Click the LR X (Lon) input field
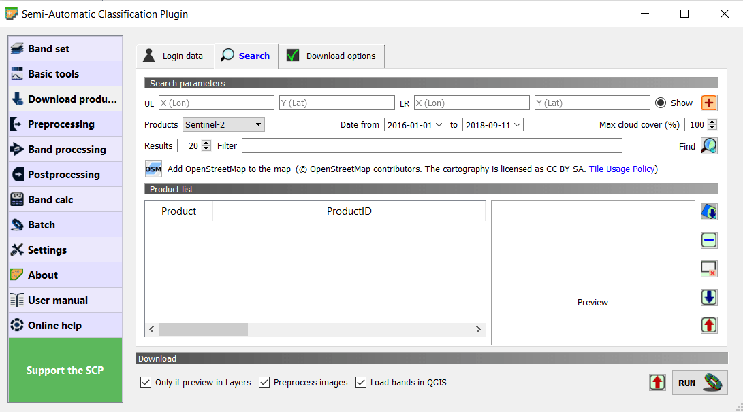Screen dimensions: 743x412 [471, 103]
